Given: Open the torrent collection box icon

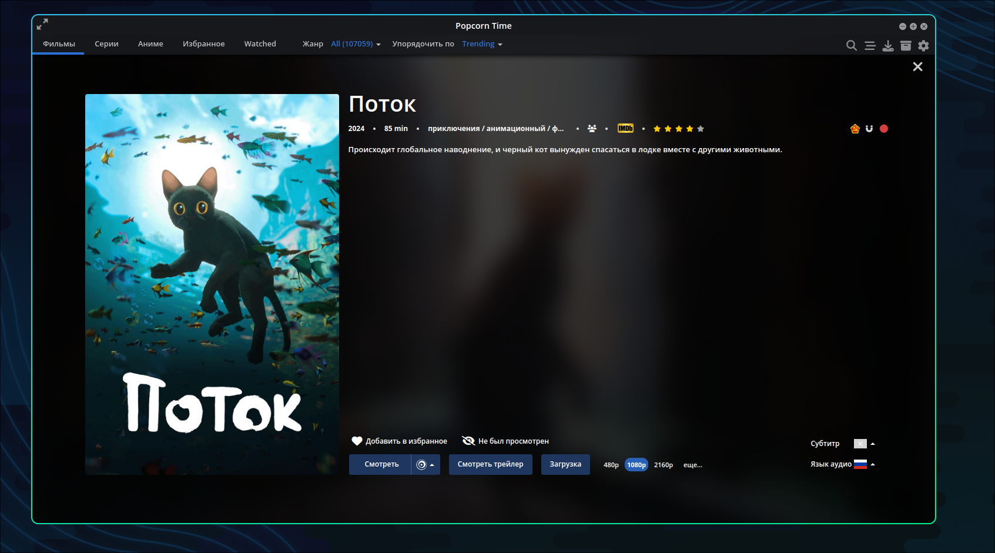Looking at the screenshot, I should point(906,45).
